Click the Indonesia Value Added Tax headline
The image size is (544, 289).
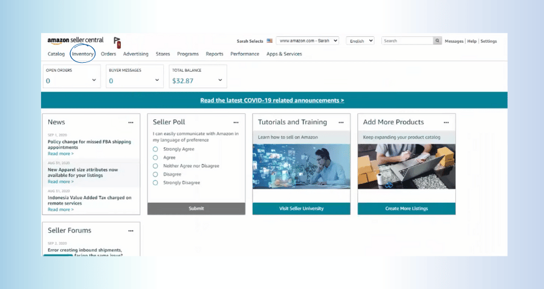tap(89, 200)
